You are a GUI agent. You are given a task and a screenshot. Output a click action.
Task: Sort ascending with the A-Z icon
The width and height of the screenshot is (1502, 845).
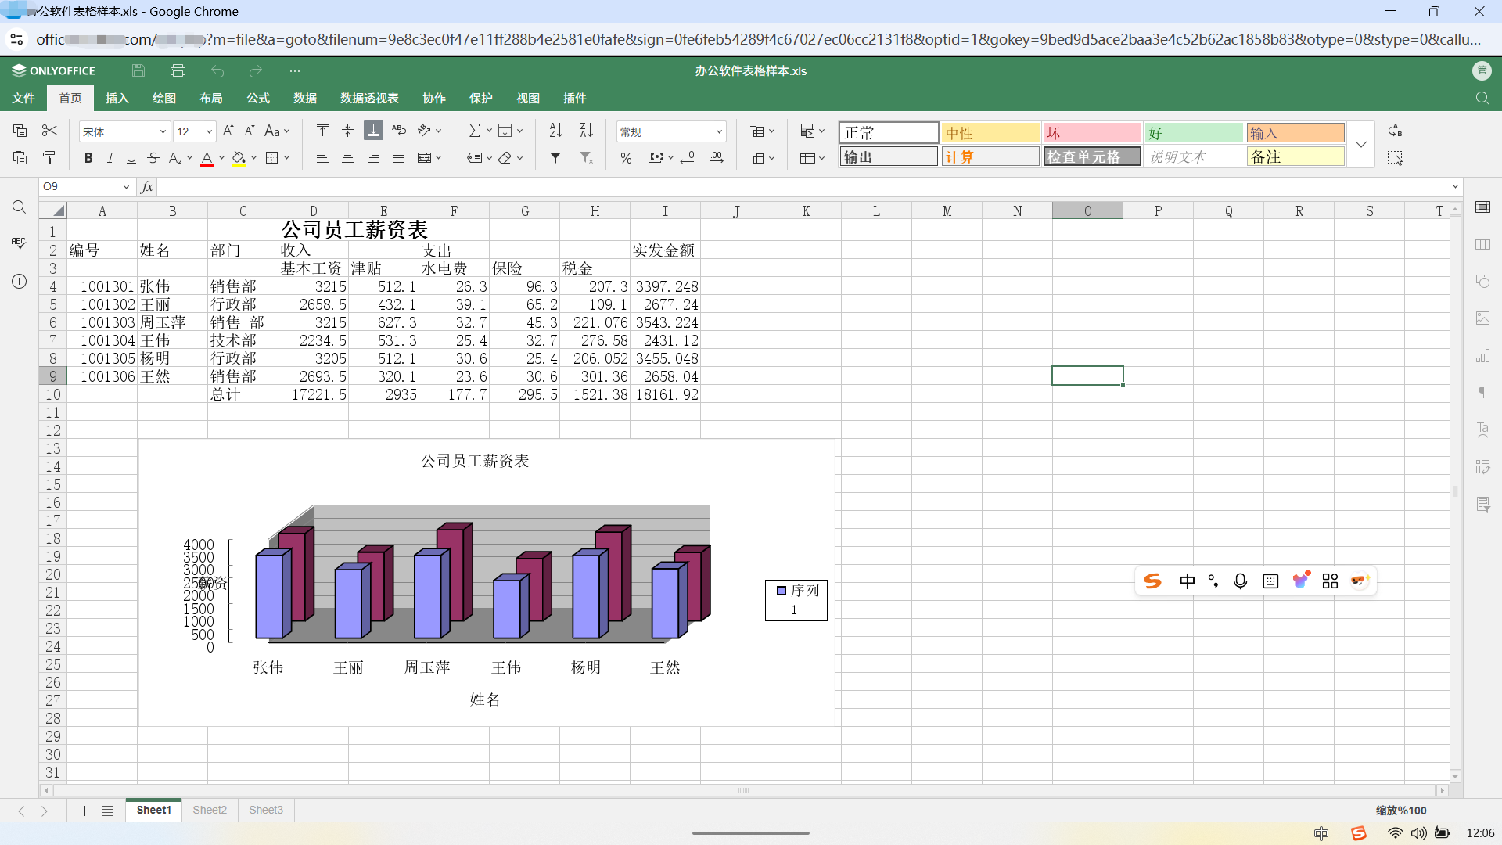point(555,131)
